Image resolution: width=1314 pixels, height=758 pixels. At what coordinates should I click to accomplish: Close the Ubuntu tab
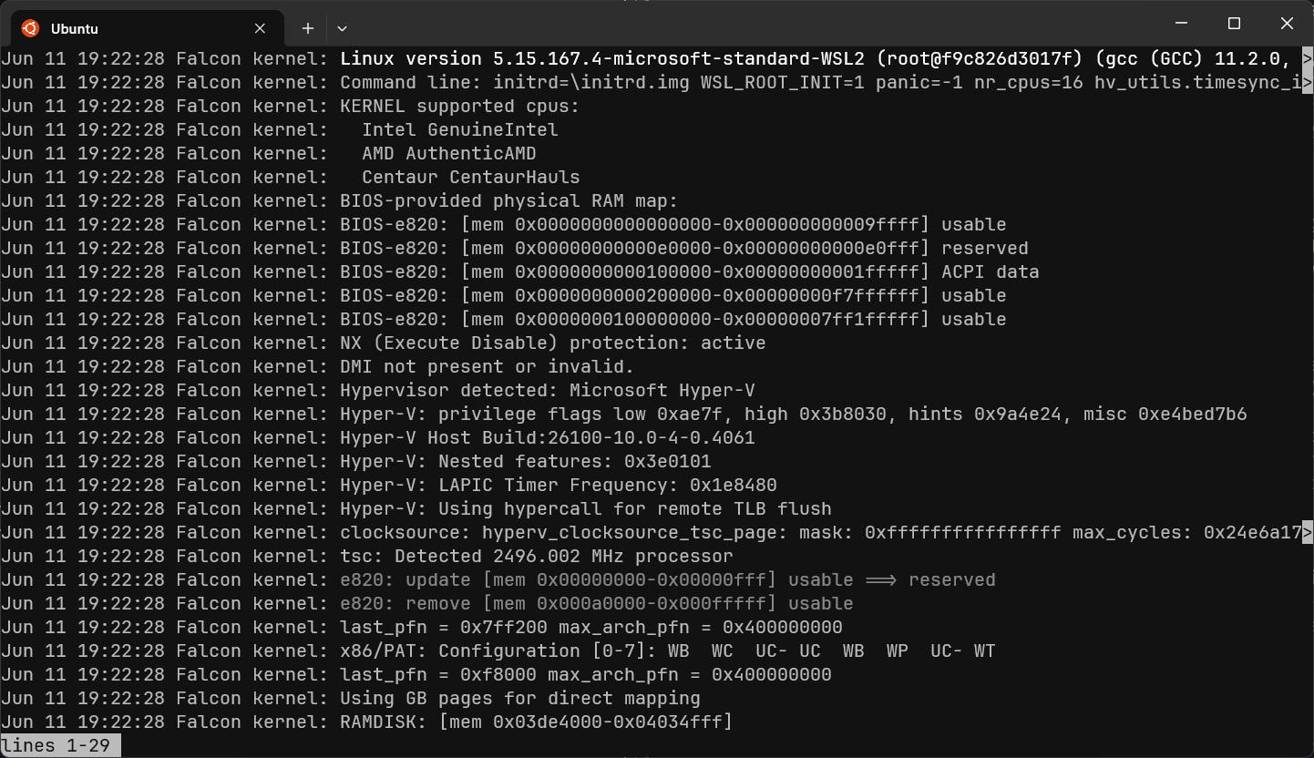coord(260,28)
